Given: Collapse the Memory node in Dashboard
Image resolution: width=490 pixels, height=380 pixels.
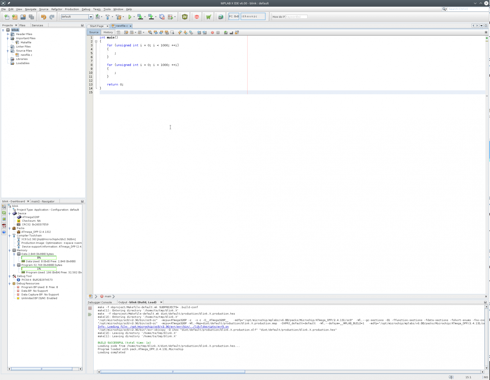Looking at the screenshot, I should (9, 250).
